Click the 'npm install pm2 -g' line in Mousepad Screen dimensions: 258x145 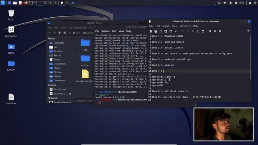click(163, 77)
